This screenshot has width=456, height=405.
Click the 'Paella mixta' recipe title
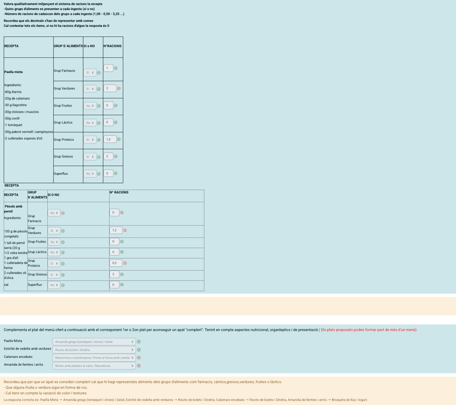[x=13, y=72]
